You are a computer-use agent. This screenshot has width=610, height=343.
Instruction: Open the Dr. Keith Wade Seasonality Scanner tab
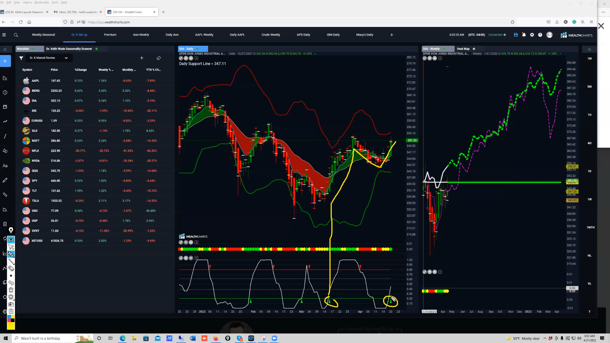point(69,49)
